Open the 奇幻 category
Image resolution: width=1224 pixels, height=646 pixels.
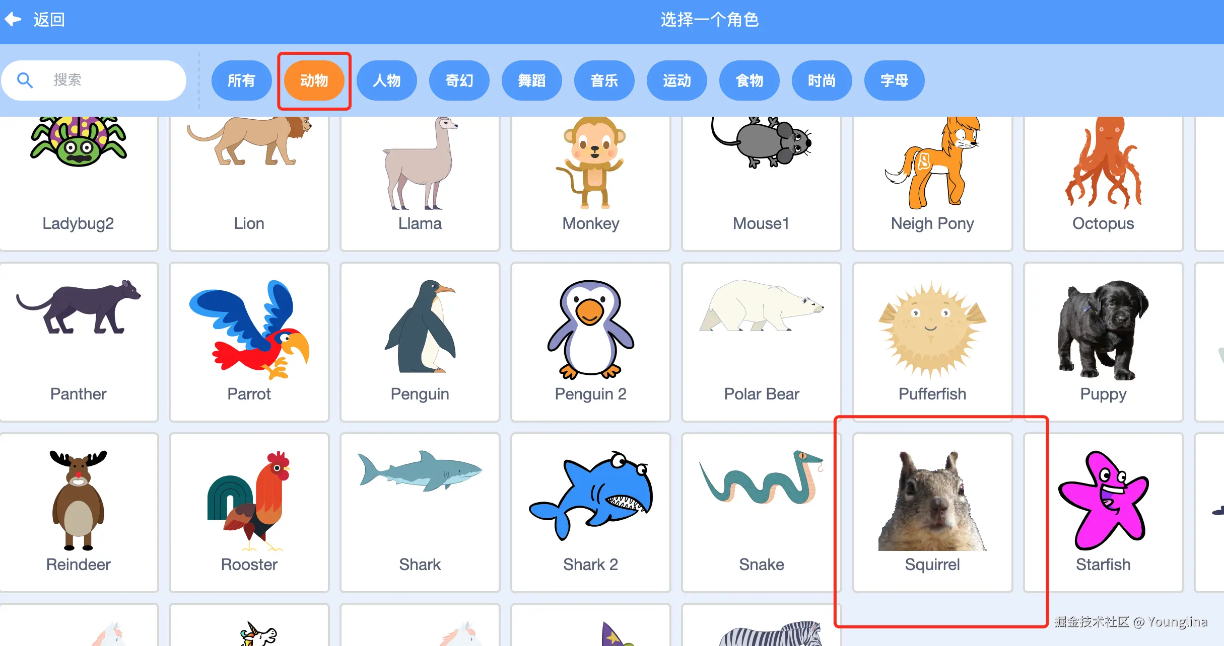pyautogui.click(x=459, y=80)
